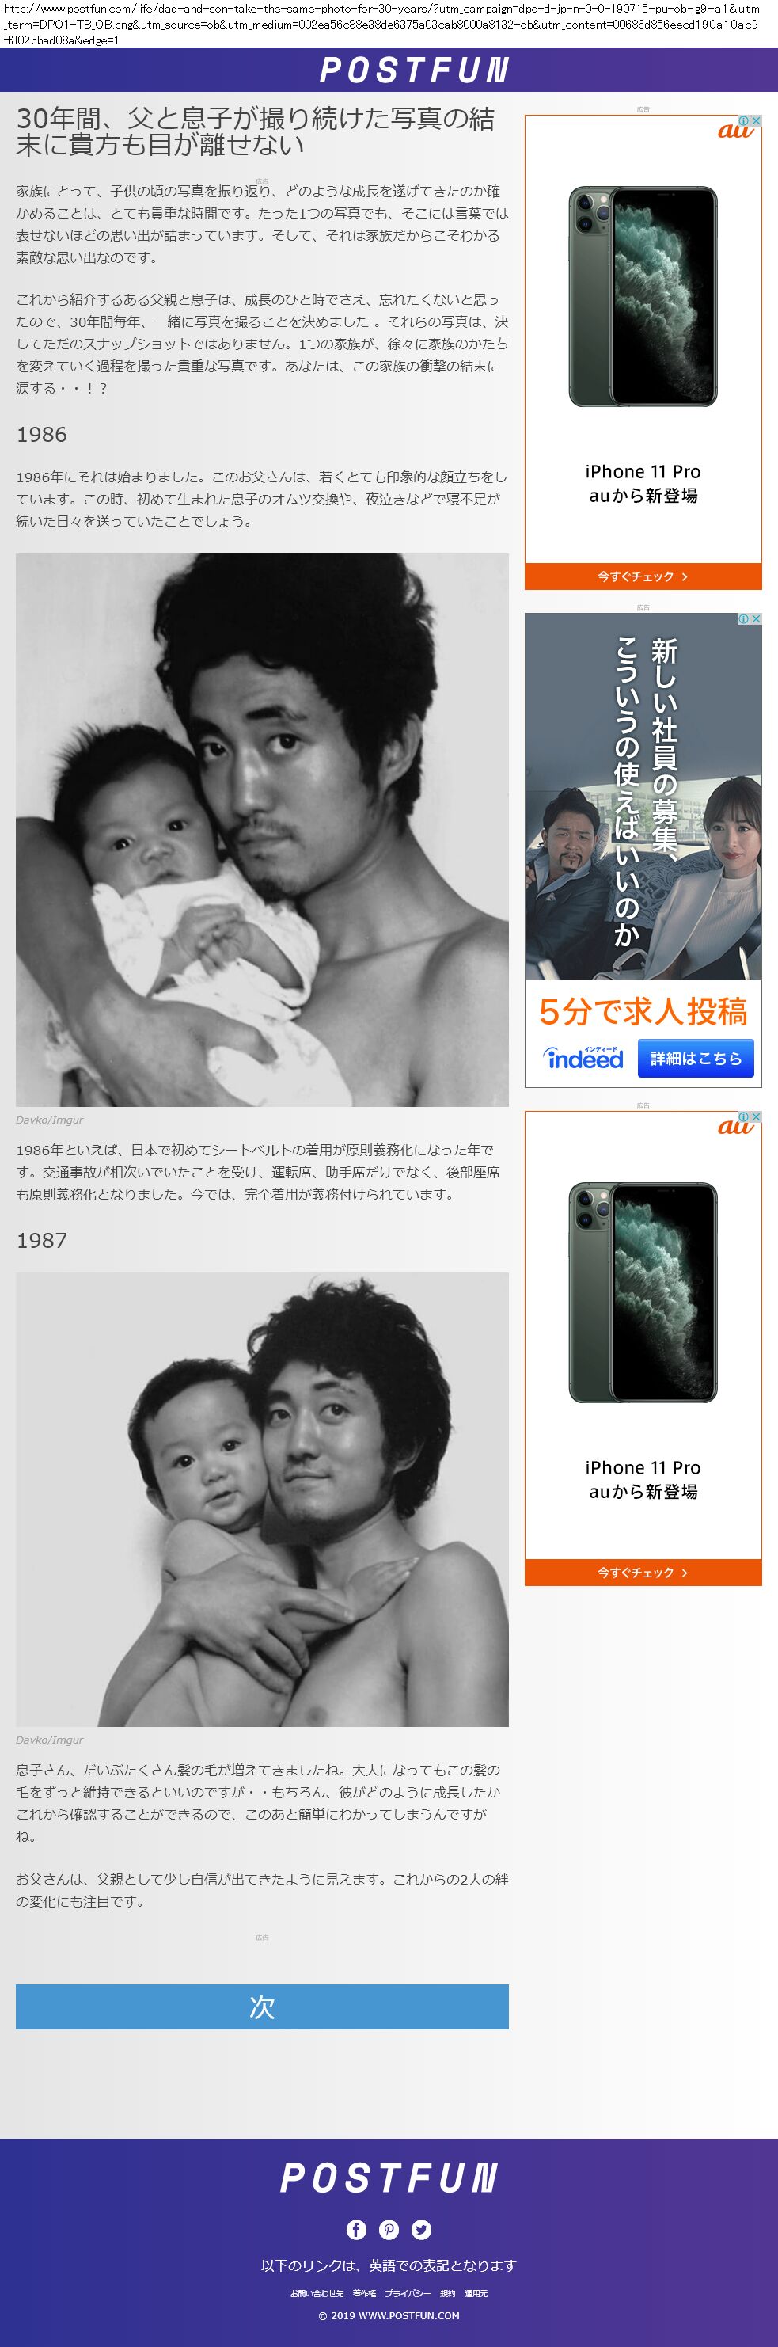Screen dimensions: 778x2347
Task: Click 今すぐチェック on the lower au ad
Action: [643, 1572]
